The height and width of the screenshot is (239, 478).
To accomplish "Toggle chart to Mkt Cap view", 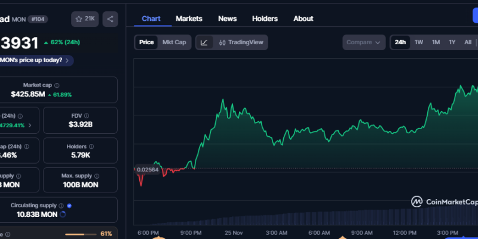I will point(174,42).
